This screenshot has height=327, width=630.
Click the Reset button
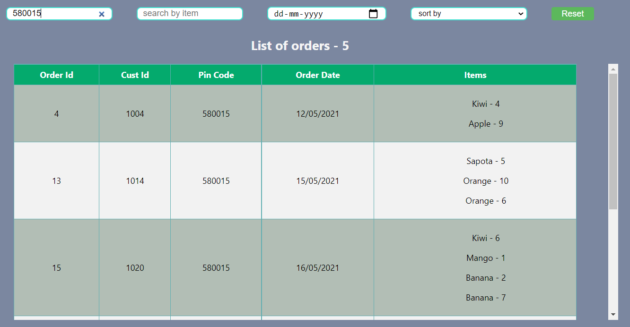point(572,14)
